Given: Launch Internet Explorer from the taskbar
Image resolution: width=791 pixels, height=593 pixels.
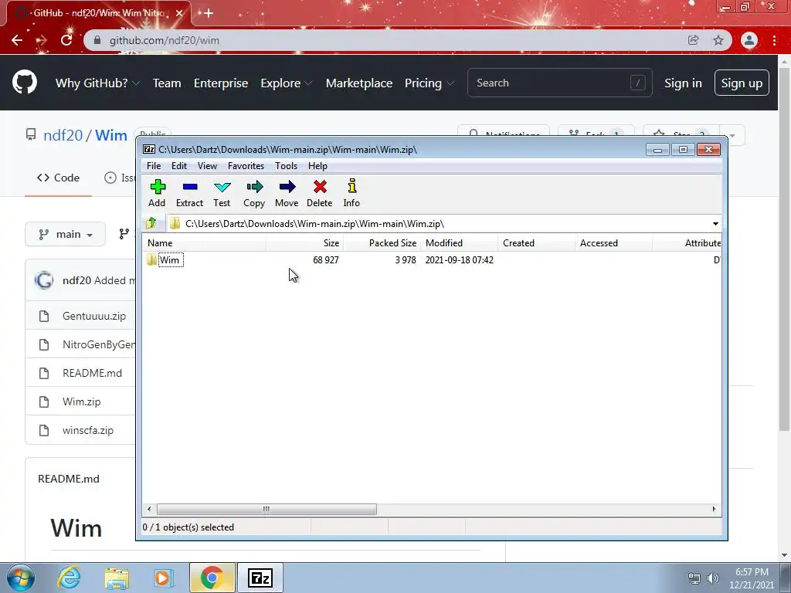Looking at the screenshot, I should point(69,578).
